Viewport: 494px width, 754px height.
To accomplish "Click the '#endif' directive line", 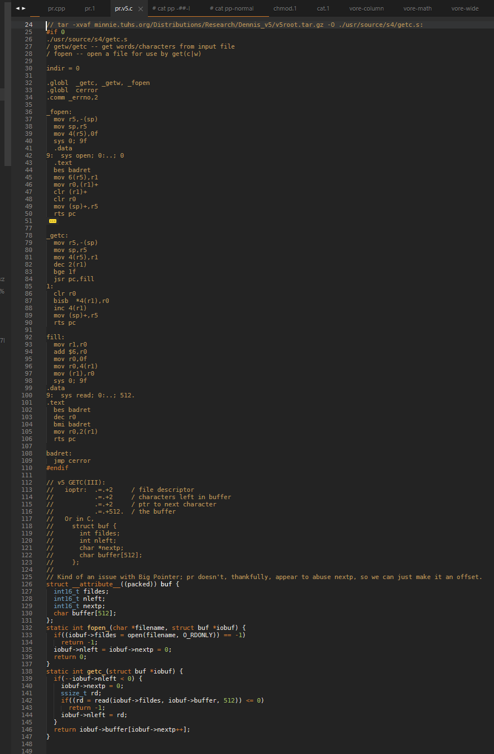I will point(57,468).
